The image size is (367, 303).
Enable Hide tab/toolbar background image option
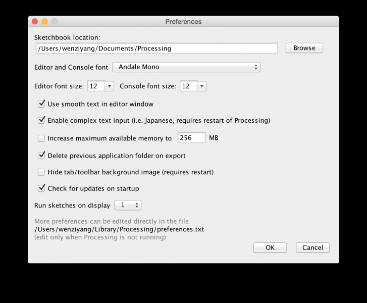pyautogui.click(x=41, y=172)
